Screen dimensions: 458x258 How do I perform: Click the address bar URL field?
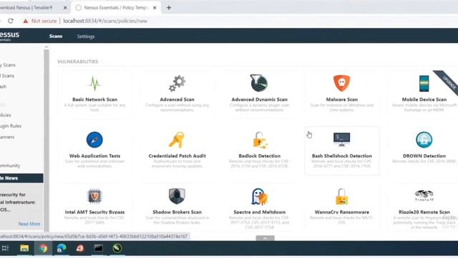click(x=105, y=21)
